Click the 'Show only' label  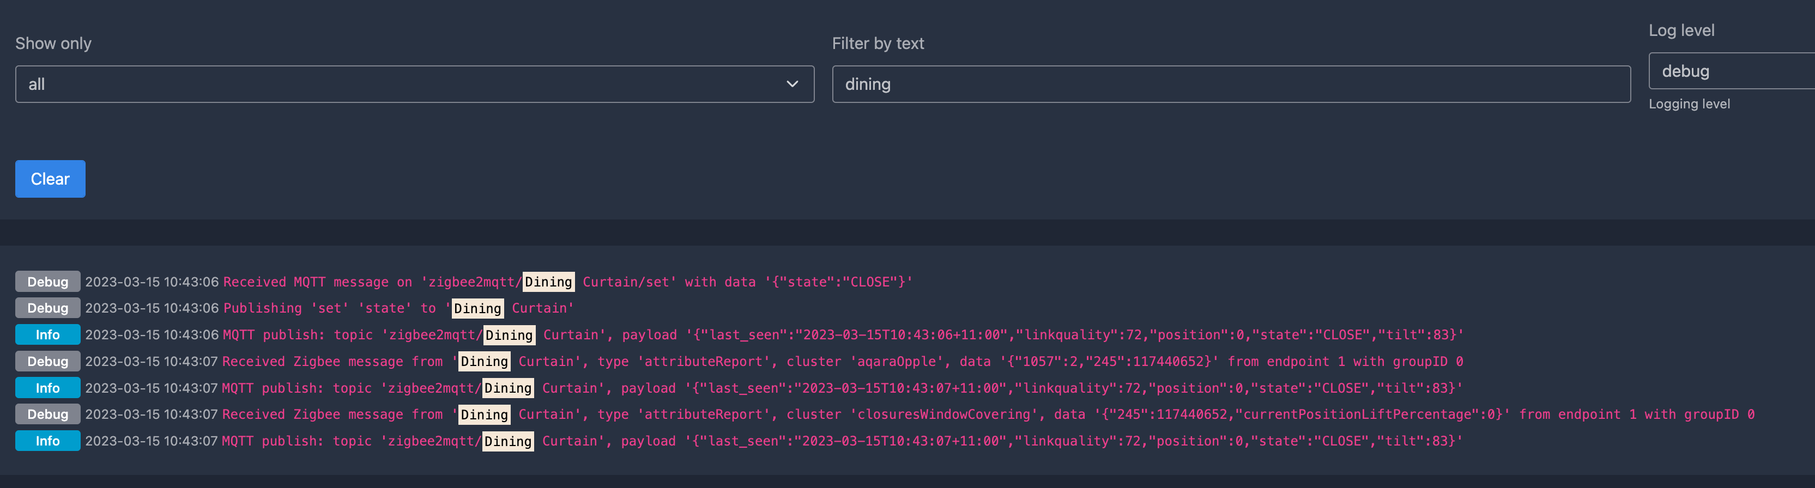coord(53,44)
